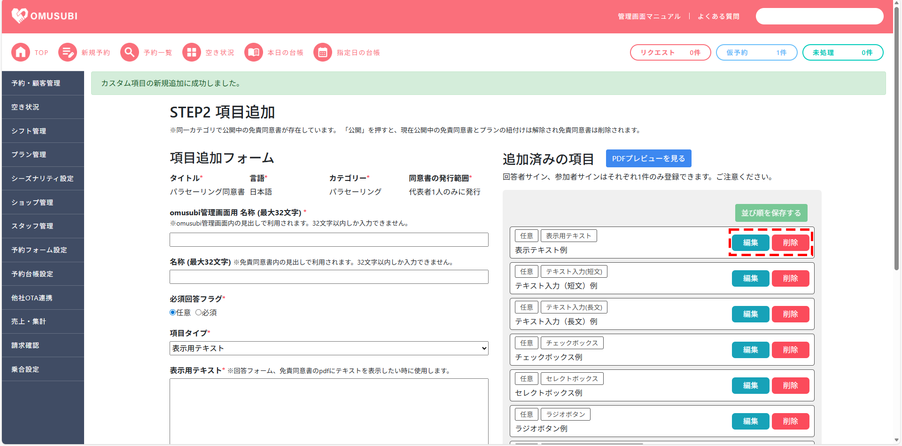Viewport: 902px width, 446px height.
Task: Select the 任意 radio button
Action: (173, 313)
